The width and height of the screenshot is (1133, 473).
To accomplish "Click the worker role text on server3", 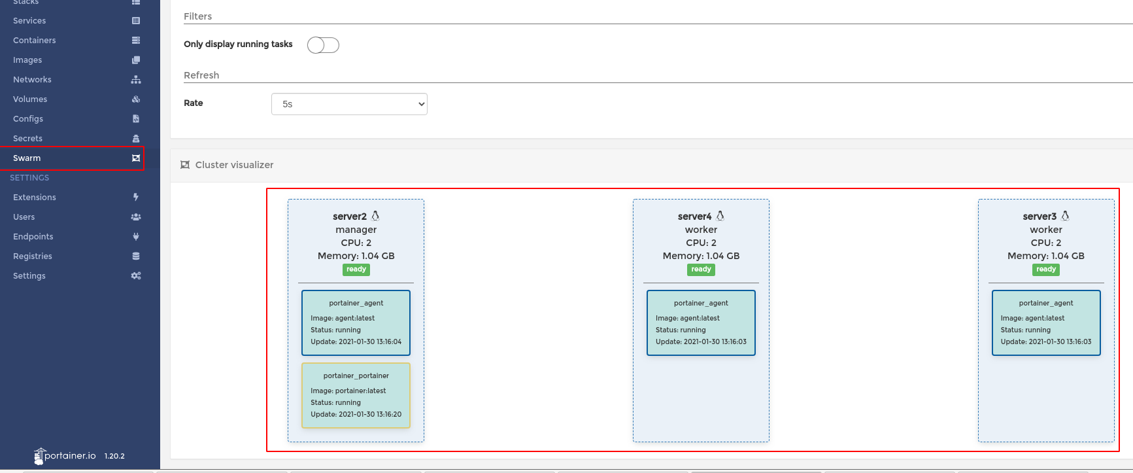I will [x=1046, y=230].
